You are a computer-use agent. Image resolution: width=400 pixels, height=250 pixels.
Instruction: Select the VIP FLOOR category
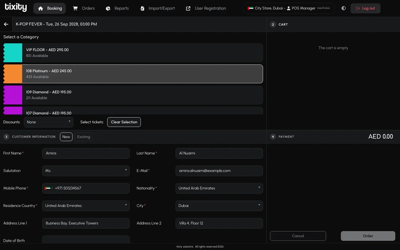pos(133,53)
